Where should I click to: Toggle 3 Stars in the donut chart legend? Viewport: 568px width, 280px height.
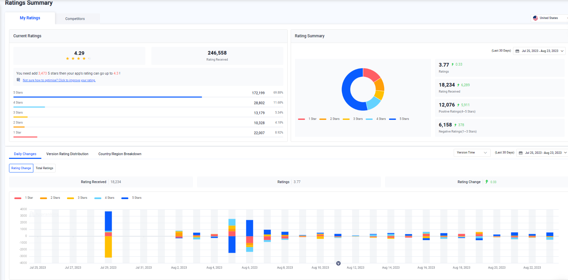coord(353,119)
